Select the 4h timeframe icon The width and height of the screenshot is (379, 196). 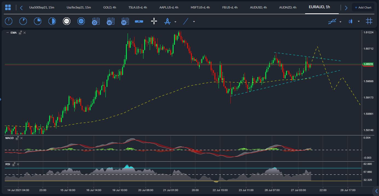(x=81, y=21)
